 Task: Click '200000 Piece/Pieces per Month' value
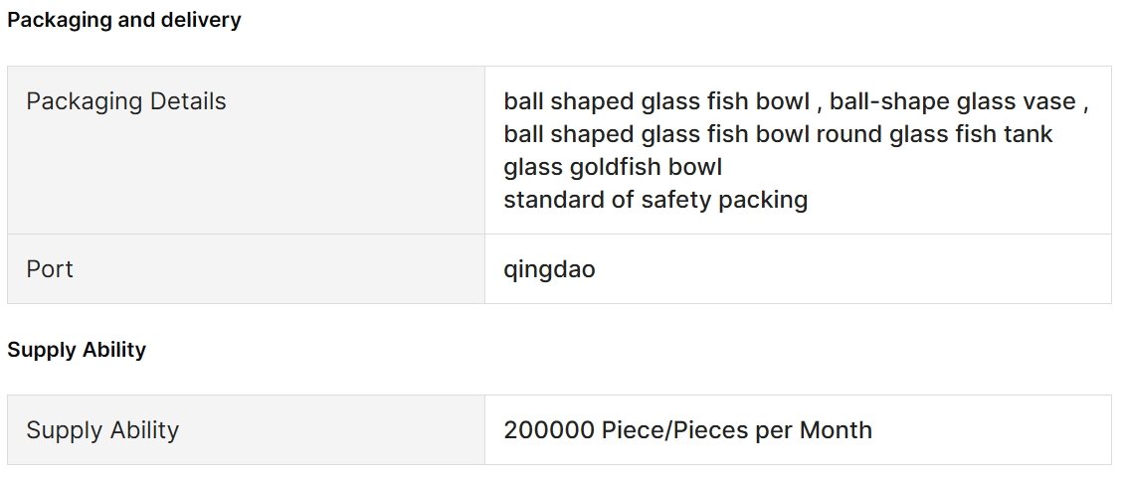tap(687, 430)
